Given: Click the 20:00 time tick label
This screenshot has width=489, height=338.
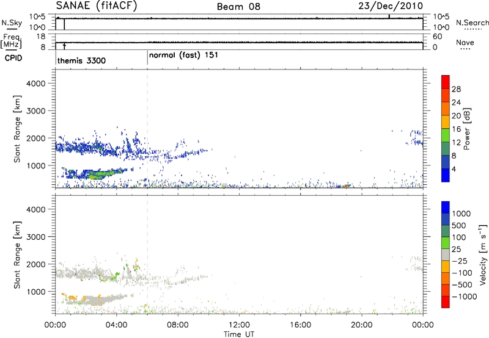Looking at the screenshot, I should point(362,325).
